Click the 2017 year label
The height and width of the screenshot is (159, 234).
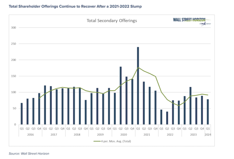coord(54,135)
